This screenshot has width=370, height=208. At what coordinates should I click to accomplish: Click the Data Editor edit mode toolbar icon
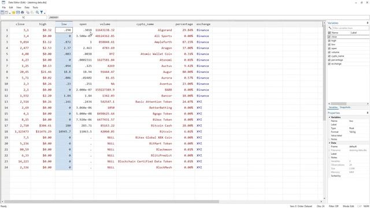2,12
